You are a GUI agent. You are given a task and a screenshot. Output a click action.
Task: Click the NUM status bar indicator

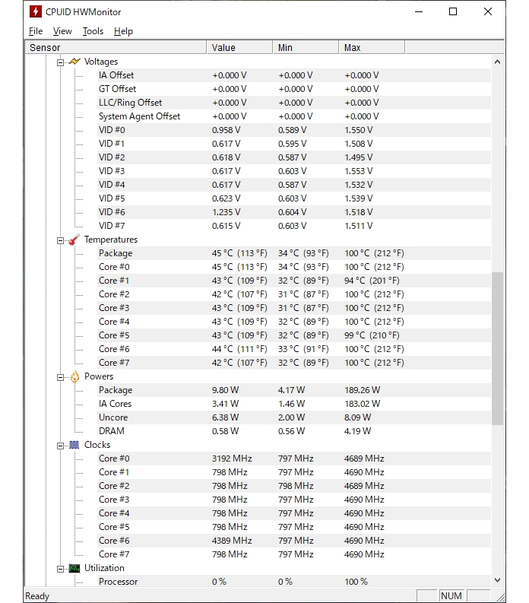[x=451, y=596]
